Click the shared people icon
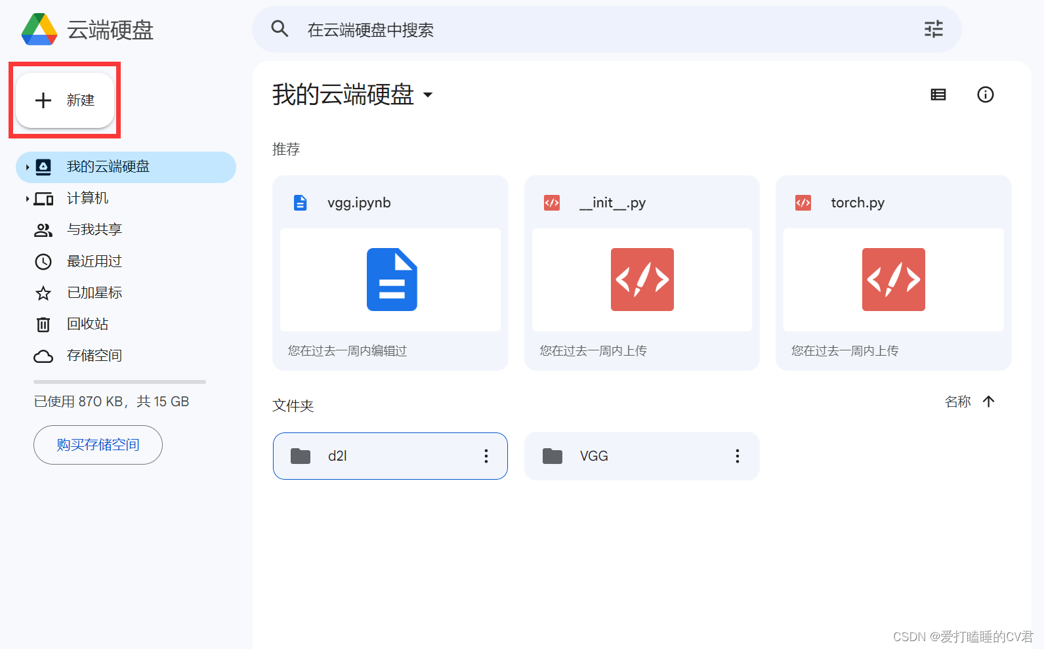The height and width of the screenshot is (649, 1044). (43, 230)
